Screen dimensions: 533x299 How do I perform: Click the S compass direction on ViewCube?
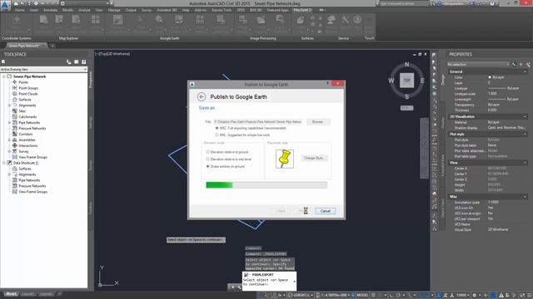click(406, 97)
